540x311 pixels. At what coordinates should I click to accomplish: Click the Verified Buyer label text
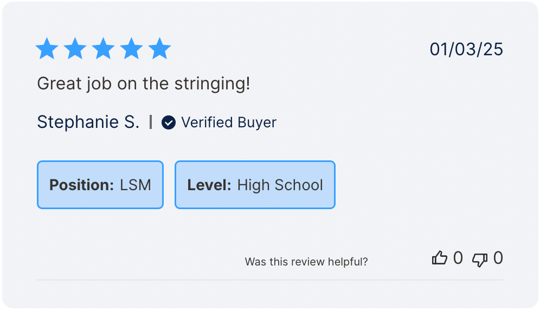click(x=228, y=123)
